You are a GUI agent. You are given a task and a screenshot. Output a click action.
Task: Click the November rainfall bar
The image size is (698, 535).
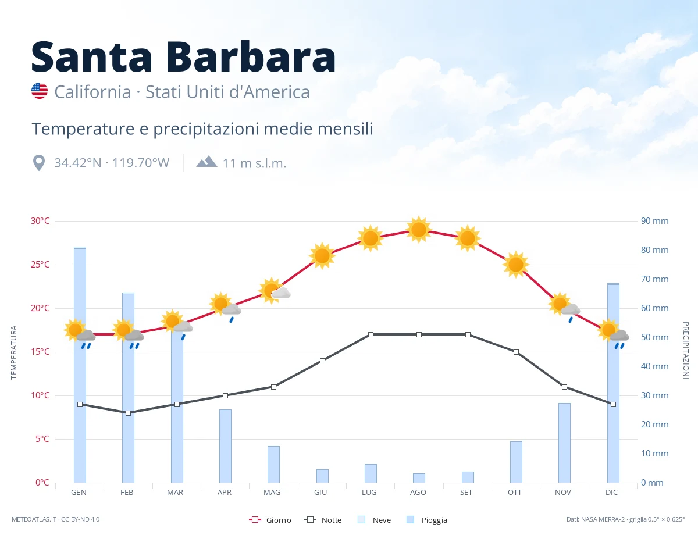click(564, 443)
